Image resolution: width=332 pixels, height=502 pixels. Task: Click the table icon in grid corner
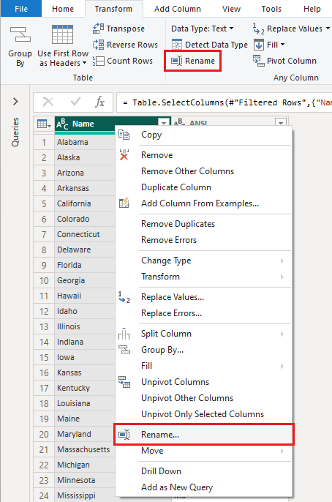[44, 124]
